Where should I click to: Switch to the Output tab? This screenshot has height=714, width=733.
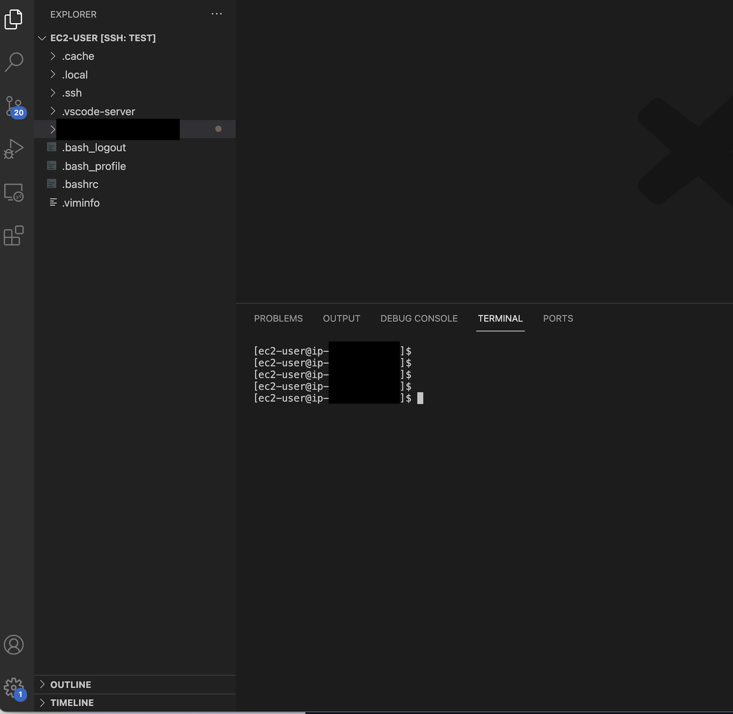coord(341,319)
